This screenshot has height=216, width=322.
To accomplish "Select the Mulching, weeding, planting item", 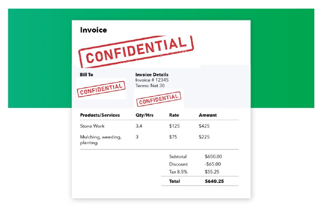I will 101,140.
